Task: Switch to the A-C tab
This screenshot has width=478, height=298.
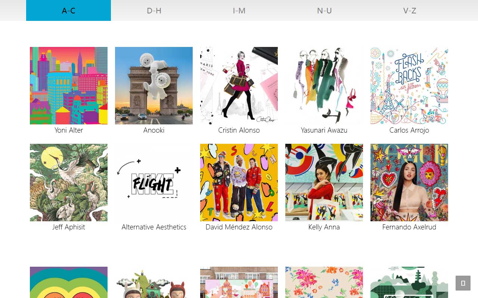Action: 68,10
